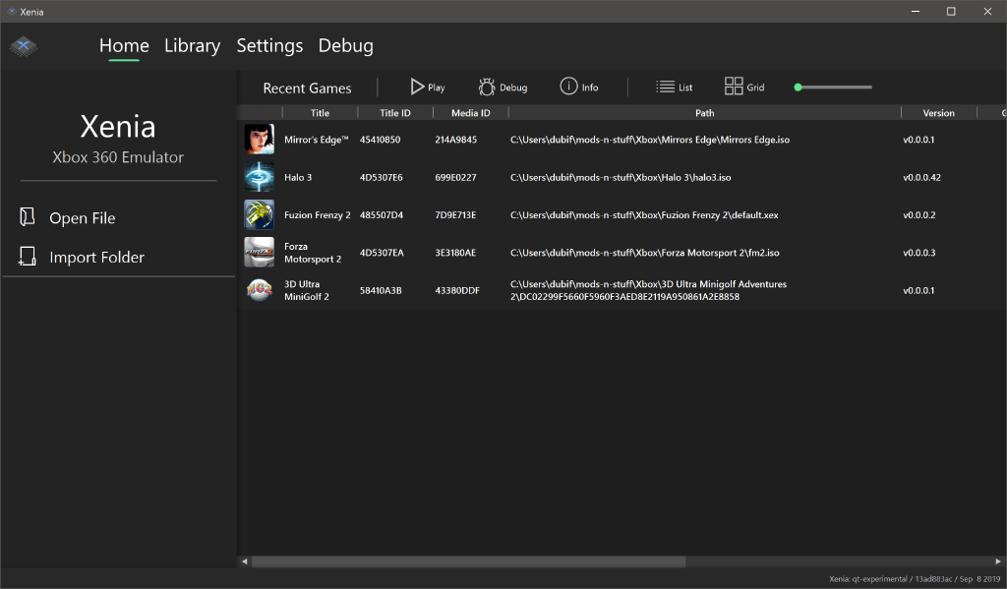Click the Open File button
This screenshot has height=589, width=1007.
point(82,216)
